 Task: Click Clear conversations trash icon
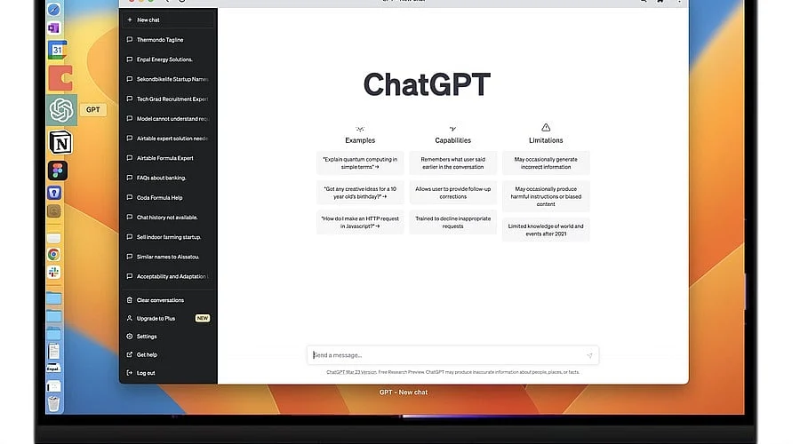pyautogui.click(x=130, y=300)
